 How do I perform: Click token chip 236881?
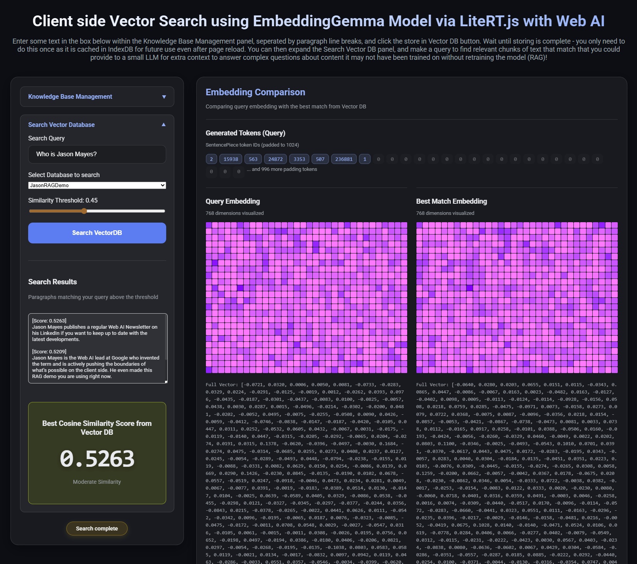pos(344,159)
